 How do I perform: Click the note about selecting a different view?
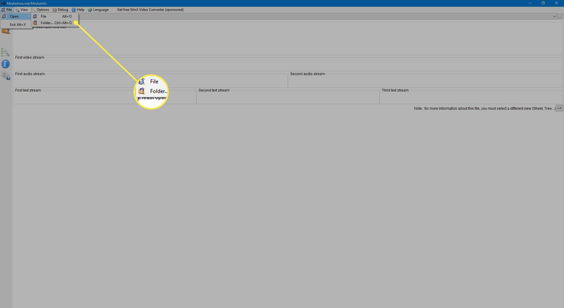(x=485, y=109)
